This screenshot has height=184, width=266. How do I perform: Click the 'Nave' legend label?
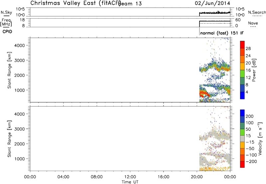pyautogui.click(x=253, y=23)
